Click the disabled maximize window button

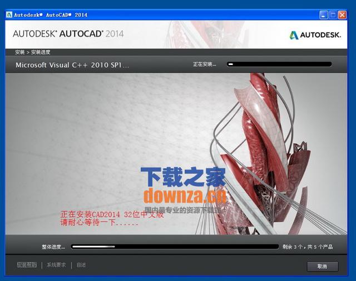coord(333,15)
